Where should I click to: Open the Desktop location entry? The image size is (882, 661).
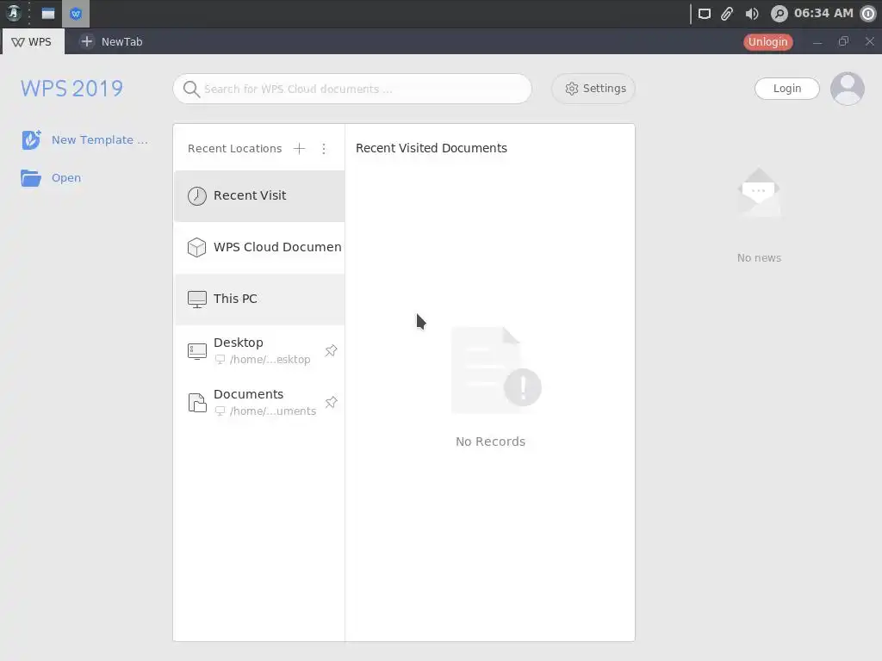259,351
